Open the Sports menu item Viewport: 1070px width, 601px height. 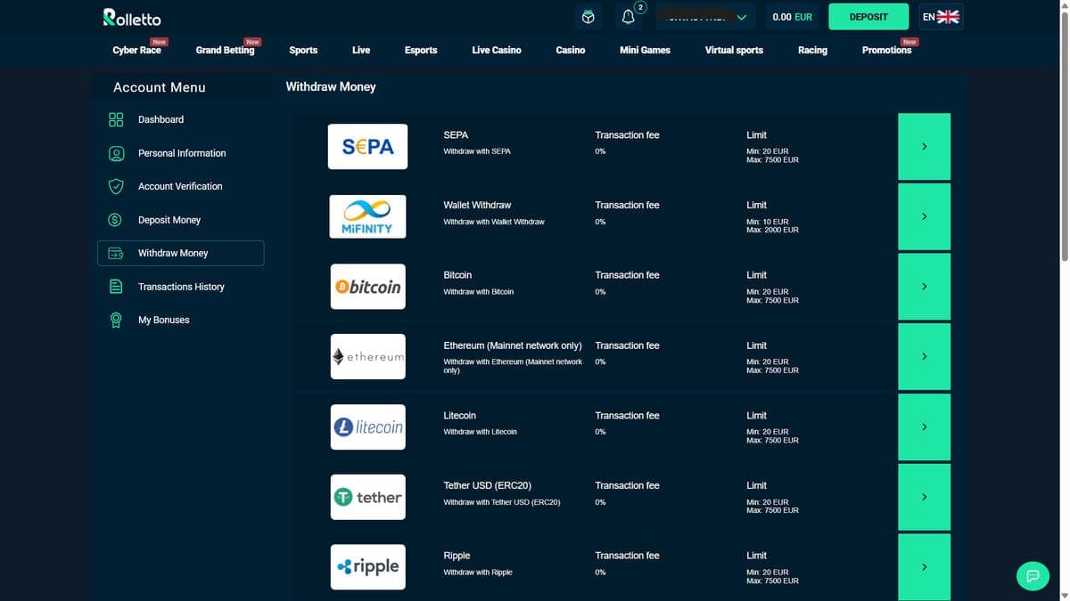[303, 50]
